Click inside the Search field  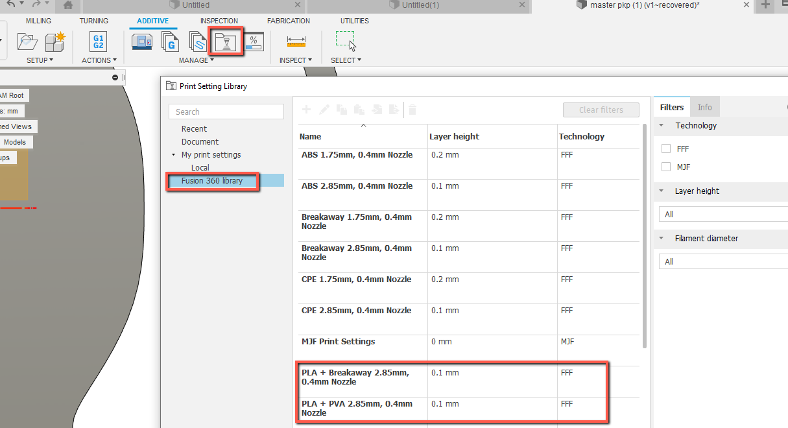pyautogui.click(x=226, y=111)
